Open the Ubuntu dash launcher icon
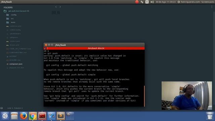 (x=5, y=116)
